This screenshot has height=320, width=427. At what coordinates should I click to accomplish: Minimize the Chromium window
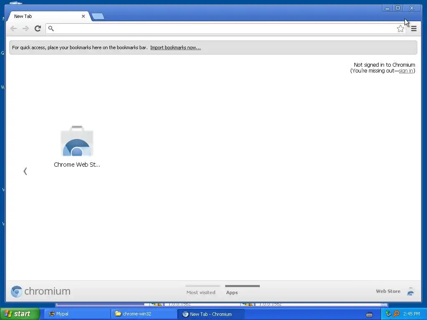[387, 8]
